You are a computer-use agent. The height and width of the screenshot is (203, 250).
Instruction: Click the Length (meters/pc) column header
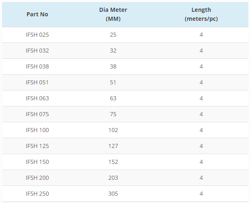[x=201, y=14]
